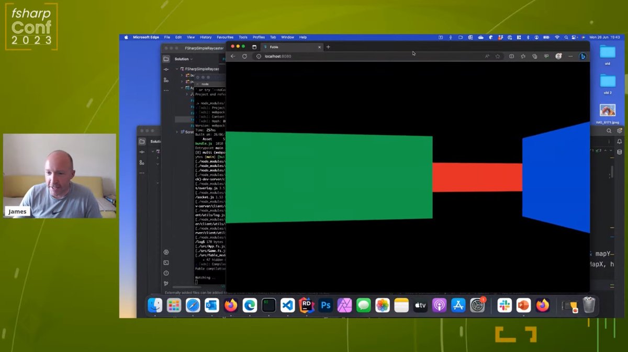Enable split screen view in Edge
628x352 pixels.
(512, 56)
